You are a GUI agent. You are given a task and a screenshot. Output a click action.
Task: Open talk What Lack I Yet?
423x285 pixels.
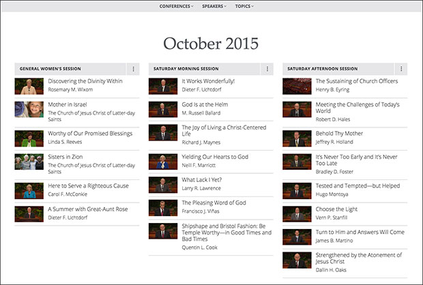[201, 180]
